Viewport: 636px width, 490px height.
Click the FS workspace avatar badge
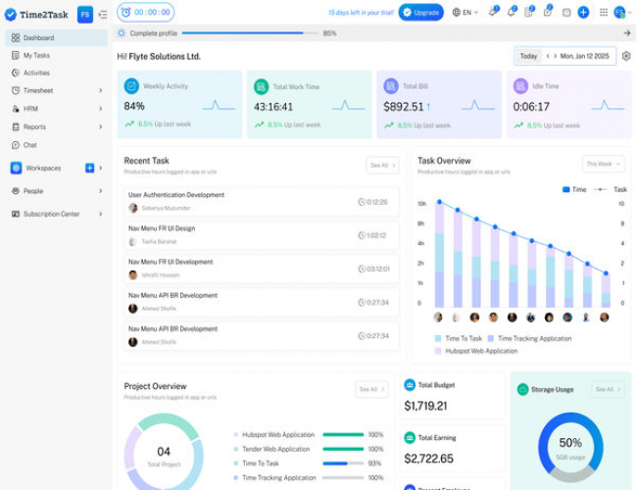pos(85,15)
